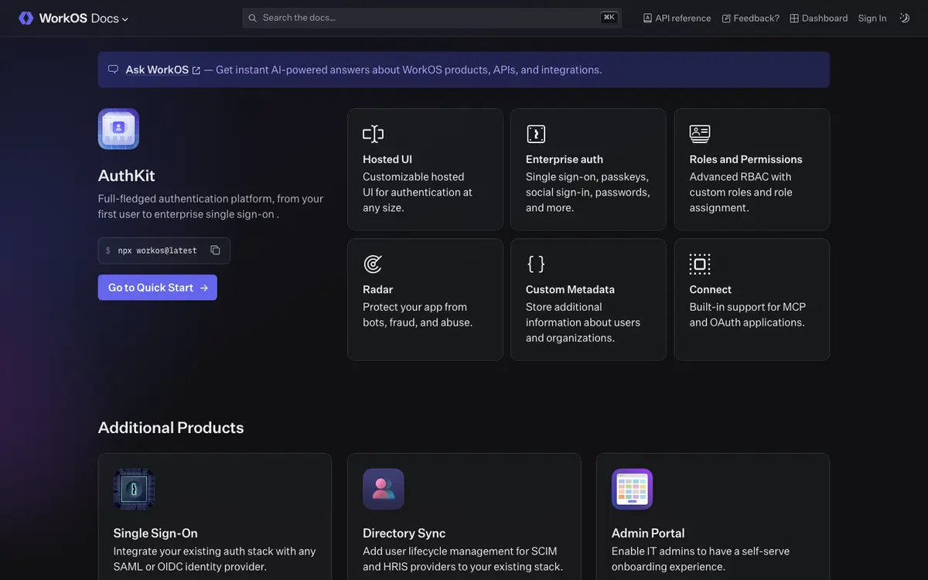
Task: Click the Search the docs field
Action: [x=432, y=18]
